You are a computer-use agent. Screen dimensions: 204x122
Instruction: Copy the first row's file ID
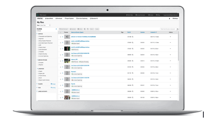click(x=133, y=37)
